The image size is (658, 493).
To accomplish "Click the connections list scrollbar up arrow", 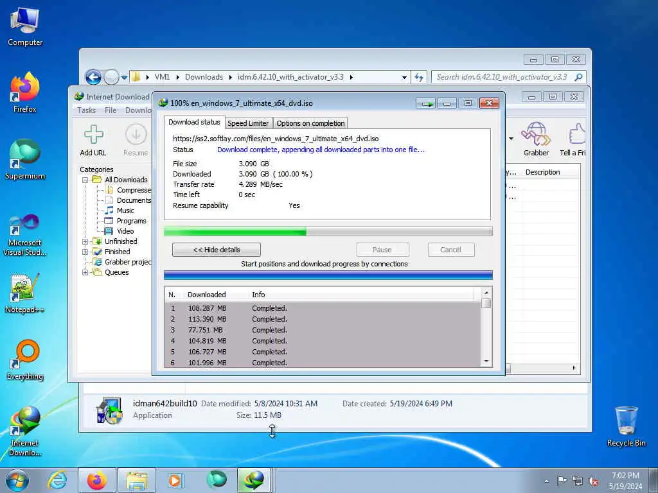I will (486, 293).
